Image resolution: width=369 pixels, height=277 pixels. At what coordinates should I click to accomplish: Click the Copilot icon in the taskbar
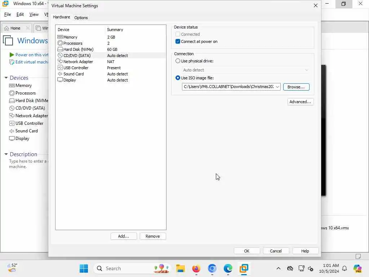[x=358, y=268]
